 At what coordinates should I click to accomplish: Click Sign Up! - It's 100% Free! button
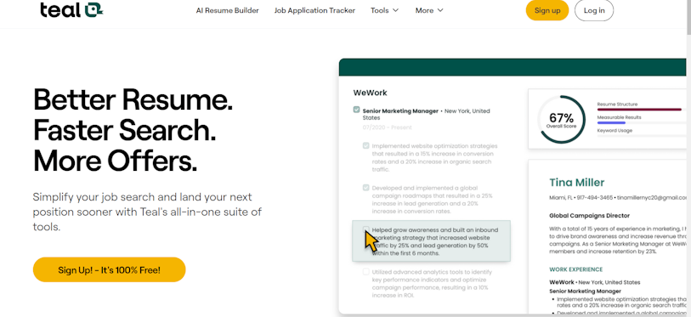coord(110,269)
